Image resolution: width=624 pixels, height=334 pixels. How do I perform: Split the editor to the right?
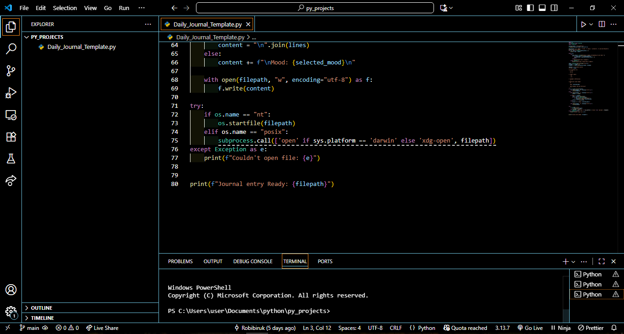pos(602,24)
